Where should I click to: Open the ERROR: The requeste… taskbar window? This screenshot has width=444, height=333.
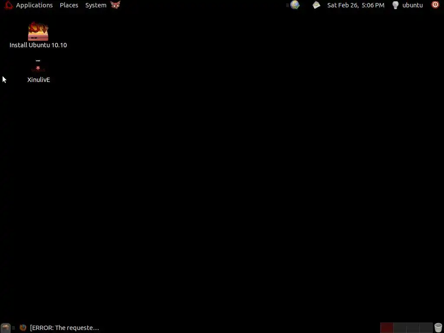59,328
